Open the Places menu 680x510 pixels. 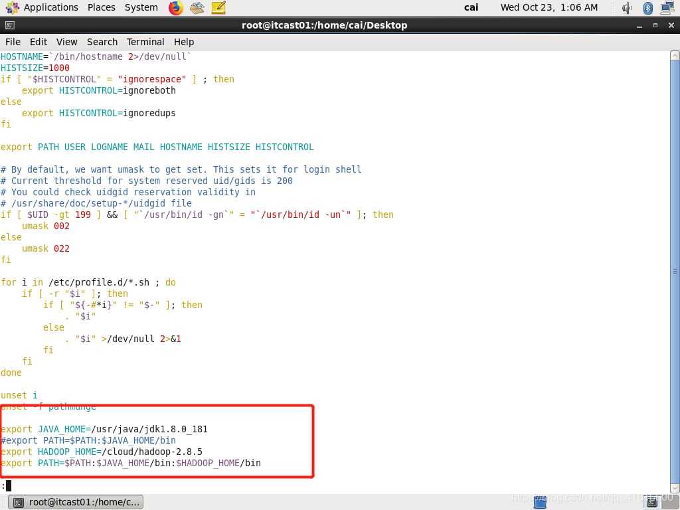tap(101, 7)
